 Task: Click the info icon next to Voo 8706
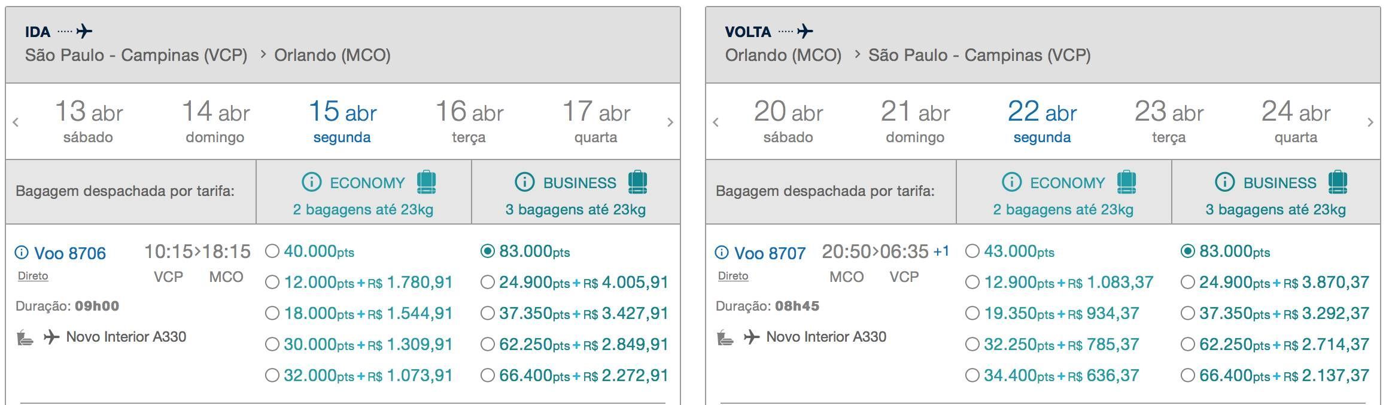(22, 253)
